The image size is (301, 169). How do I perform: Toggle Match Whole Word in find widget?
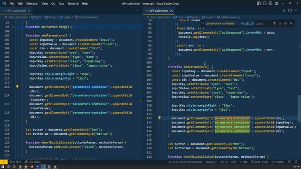click(247, 23)
